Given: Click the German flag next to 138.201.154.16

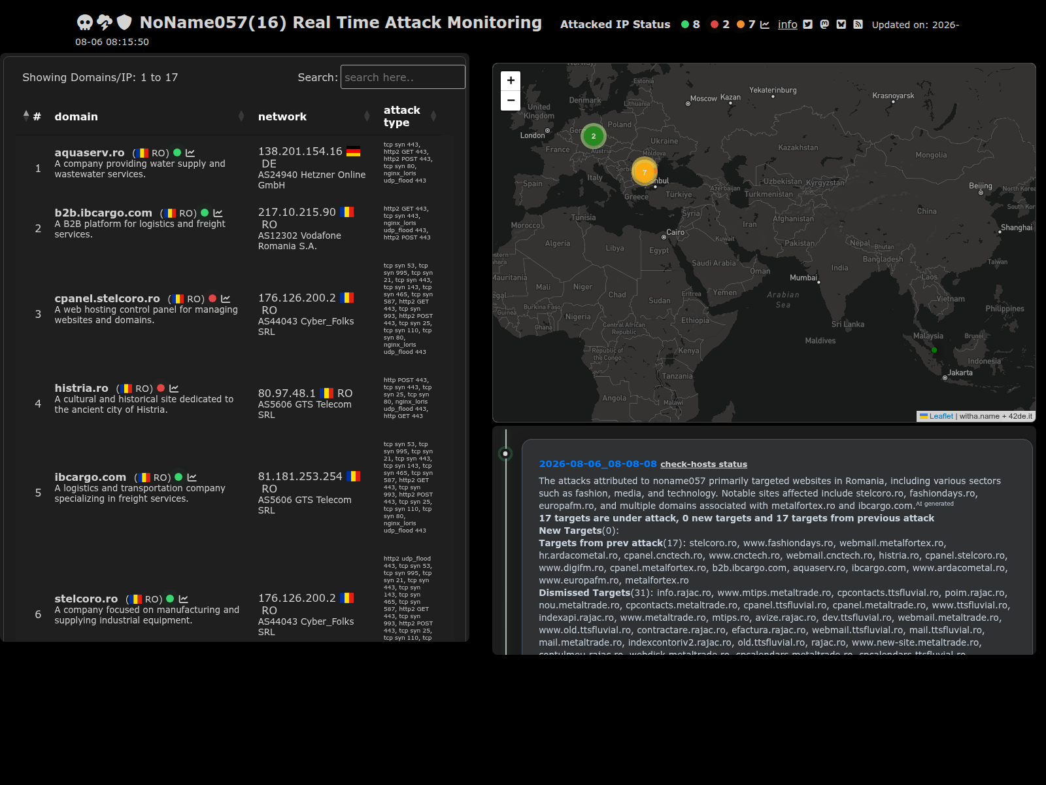Looking at the screenshot, I should tap(353, 152).
